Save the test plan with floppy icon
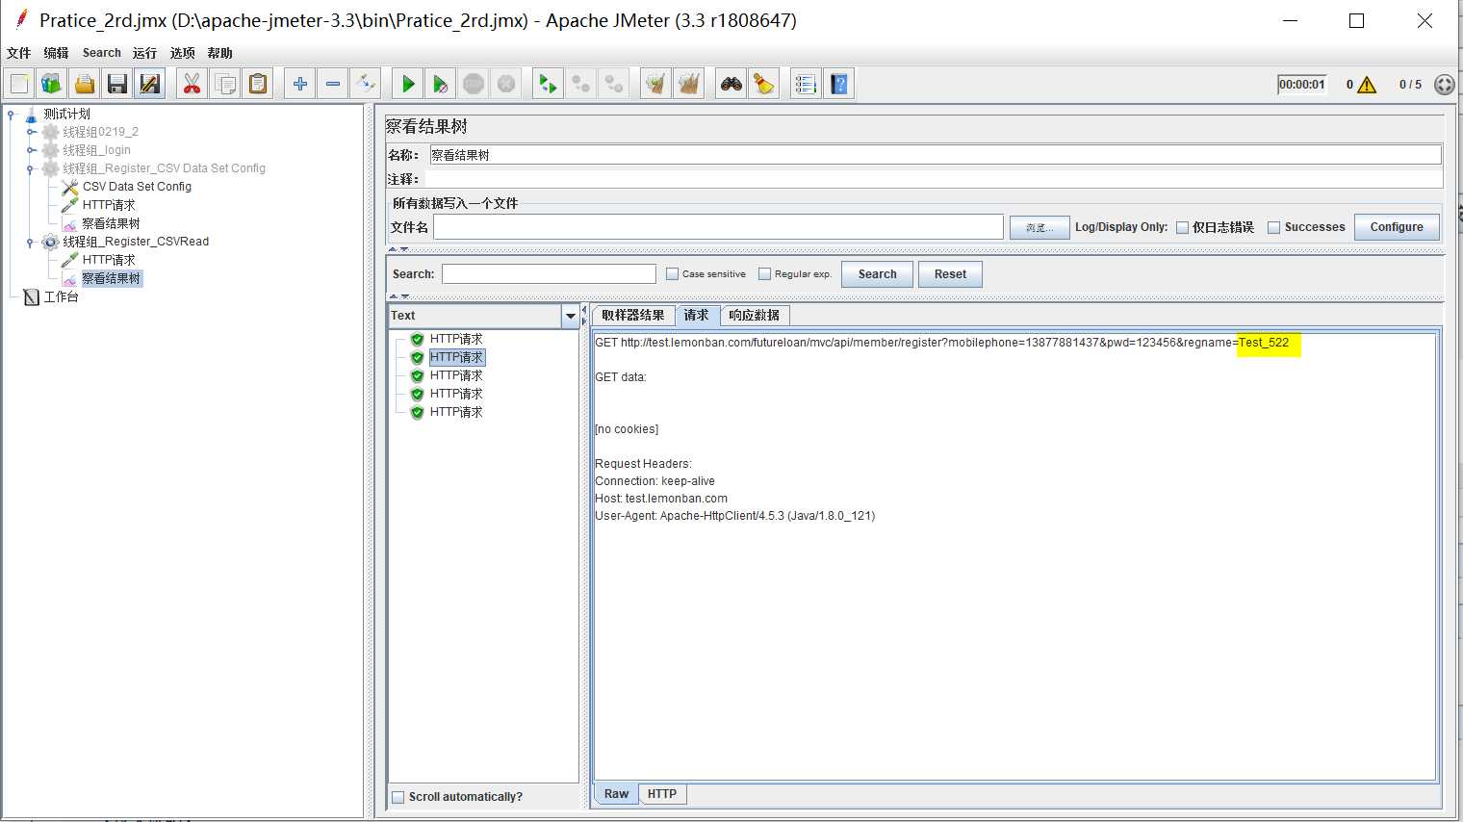This screenshot has height=822, width=1463. click(x=117, y=84)
